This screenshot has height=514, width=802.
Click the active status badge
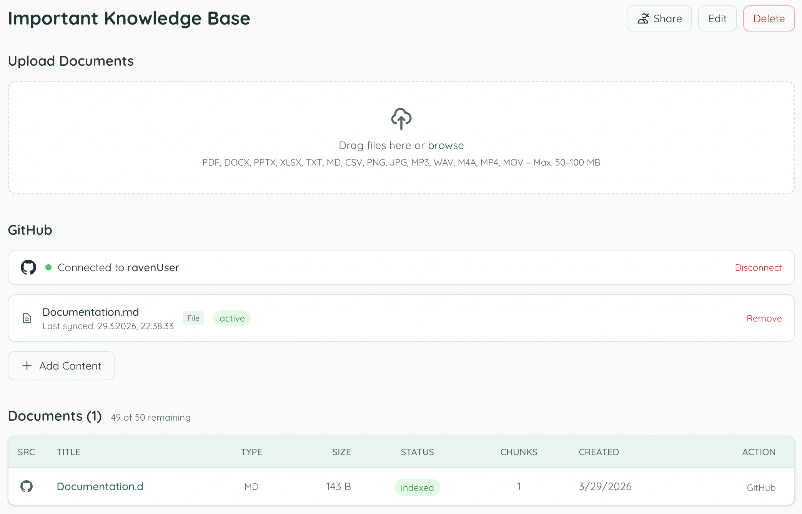(232, 318)
